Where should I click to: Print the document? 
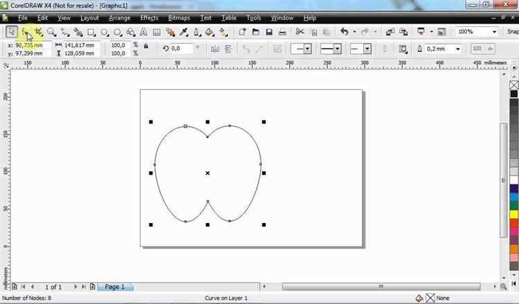pos(282,32)
